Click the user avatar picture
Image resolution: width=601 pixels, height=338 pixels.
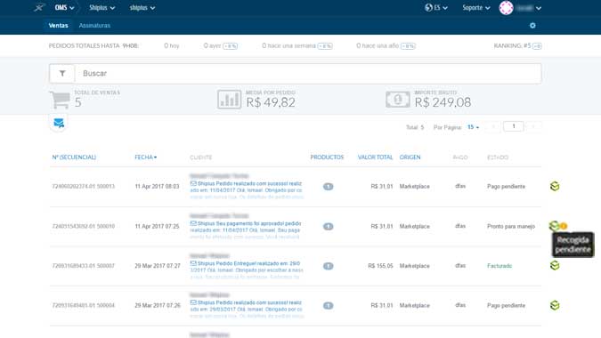click(506, 8)
